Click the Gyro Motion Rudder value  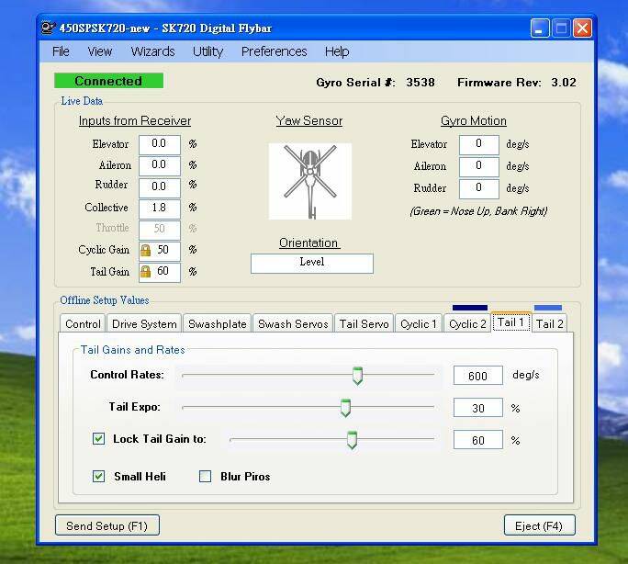[x=479, y=188]
